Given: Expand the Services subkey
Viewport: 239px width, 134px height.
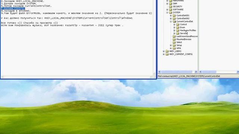Looking at the screenshot, I should pyautogui.click(x=174, y=33).
